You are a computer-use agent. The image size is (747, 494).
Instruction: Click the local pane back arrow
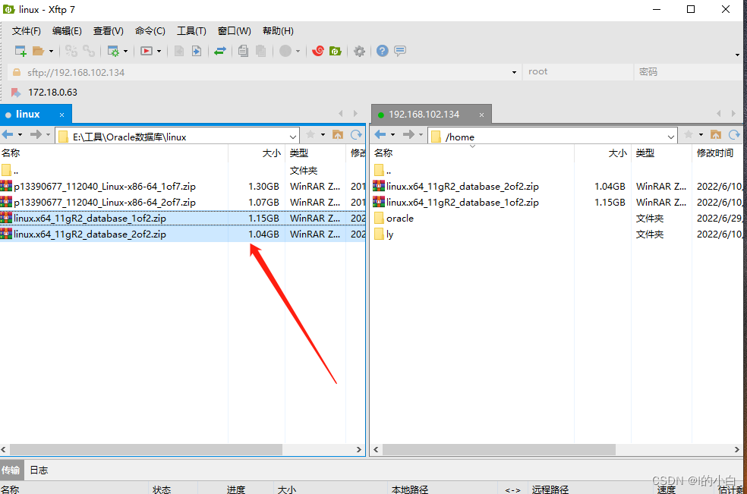(x=7, y=135)
